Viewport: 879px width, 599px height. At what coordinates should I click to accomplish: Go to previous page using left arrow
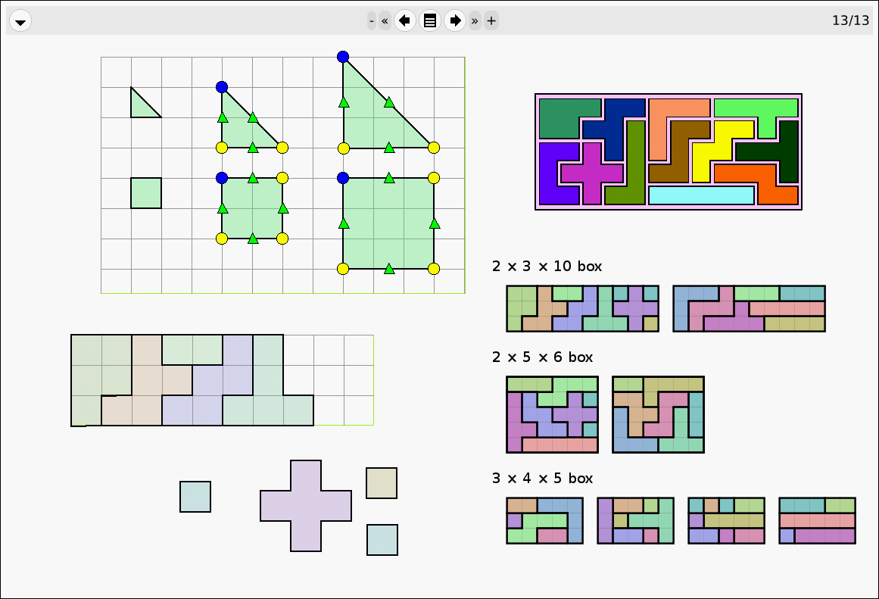405,21
